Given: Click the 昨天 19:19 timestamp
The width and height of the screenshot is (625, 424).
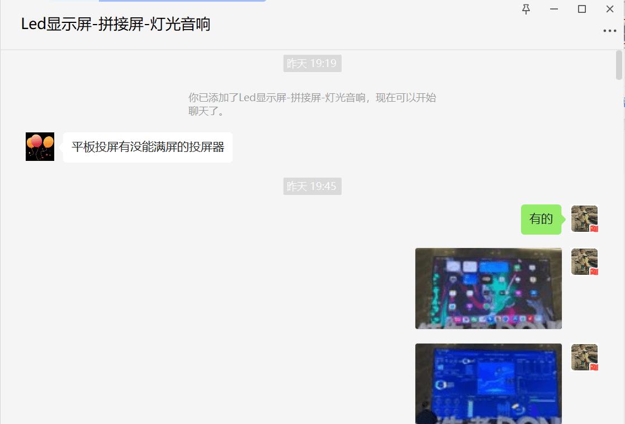Looking at the screenshot, I should pyautogui.click(x=312, y=63).
